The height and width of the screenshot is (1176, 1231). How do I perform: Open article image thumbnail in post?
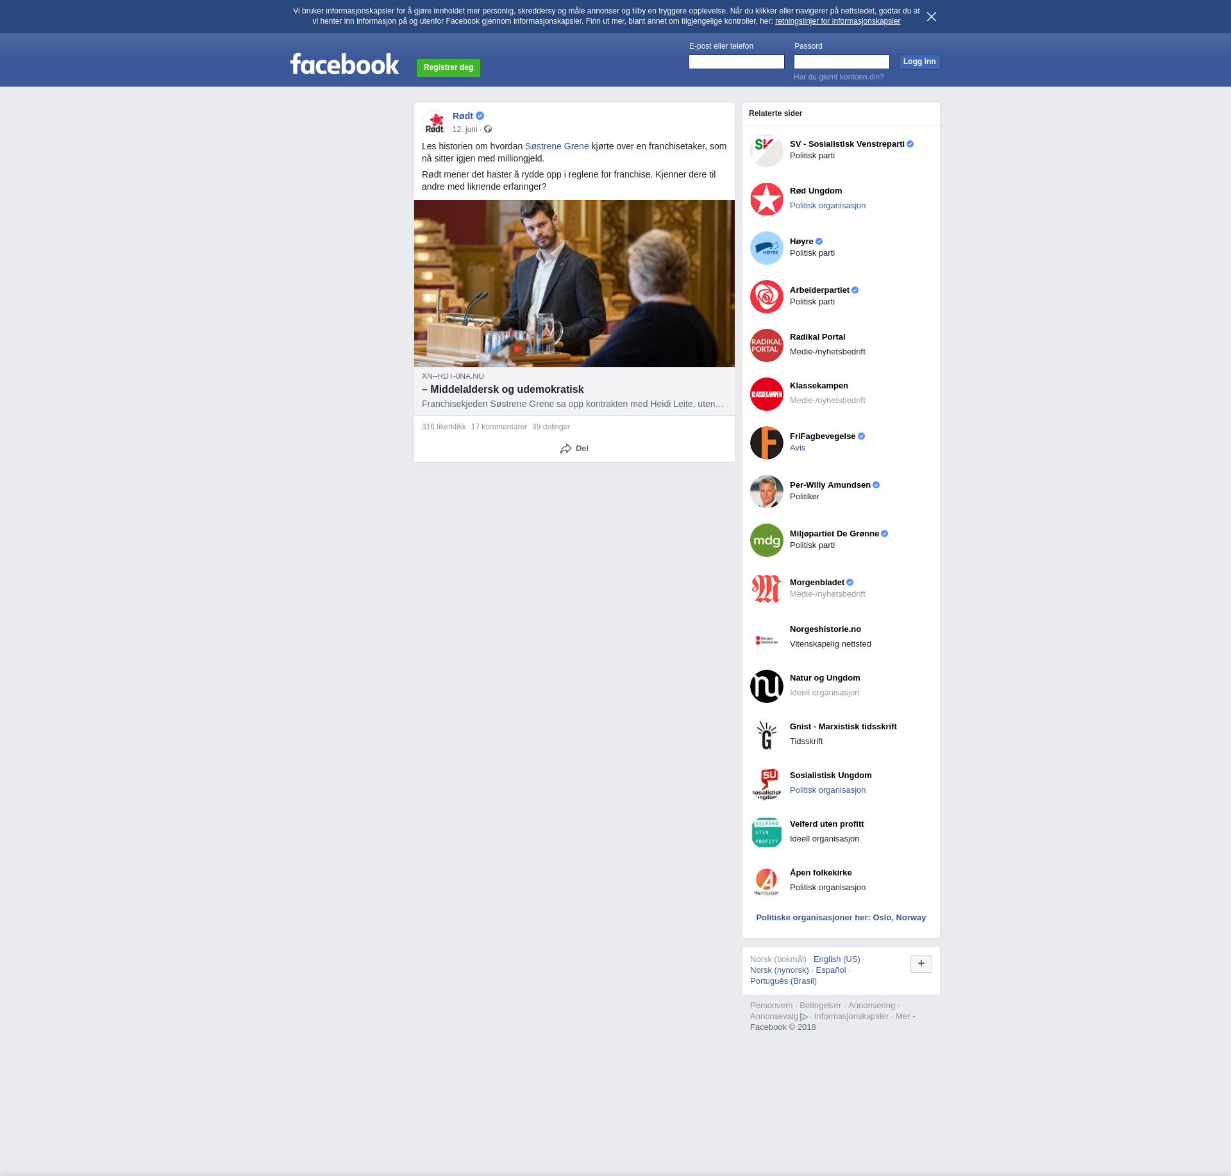[574, 283]
